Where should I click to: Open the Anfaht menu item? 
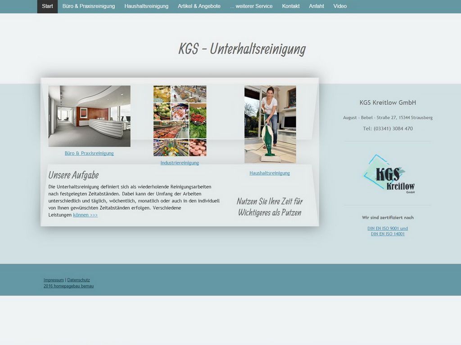click(316, 6)
